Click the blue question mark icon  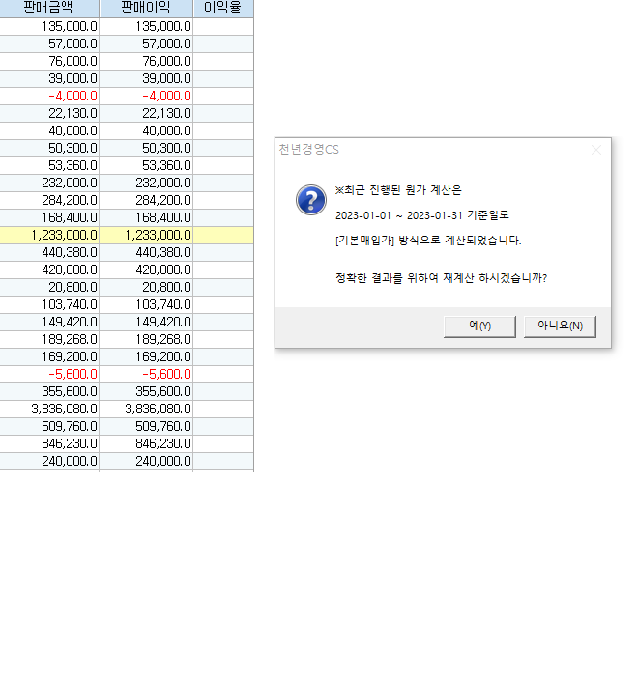[310, 200]
